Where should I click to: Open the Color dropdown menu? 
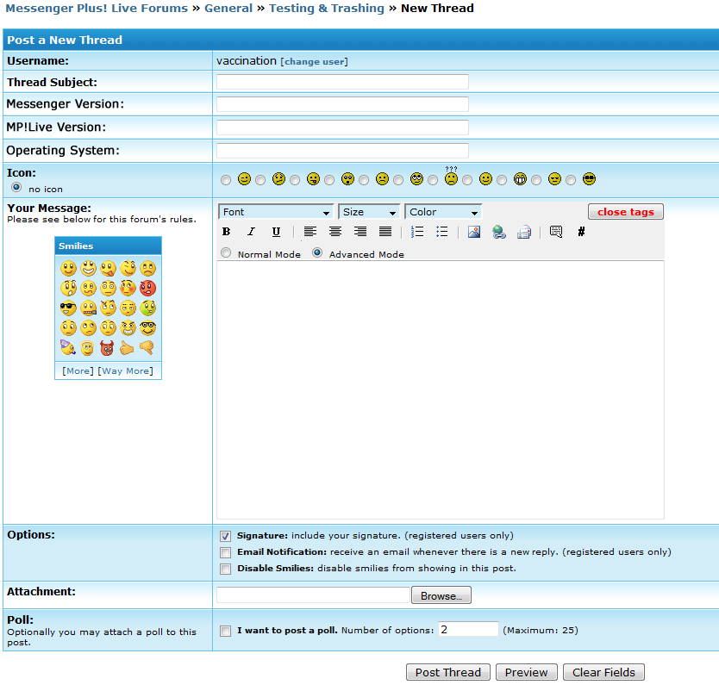[443, 212]
